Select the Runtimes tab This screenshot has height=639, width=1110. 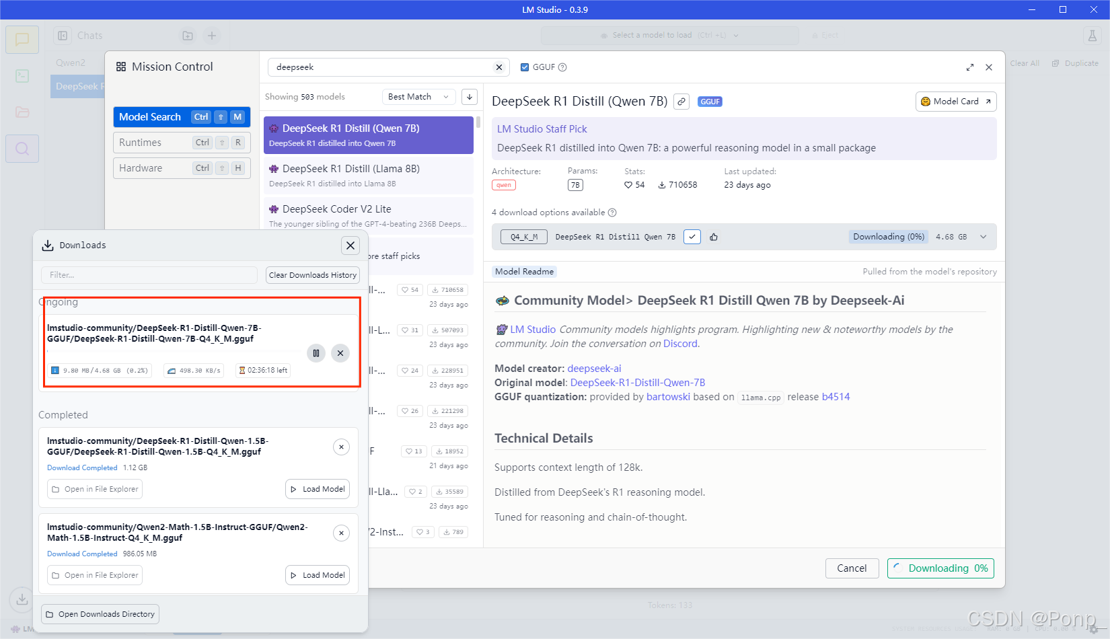click(x=182, y=143)
